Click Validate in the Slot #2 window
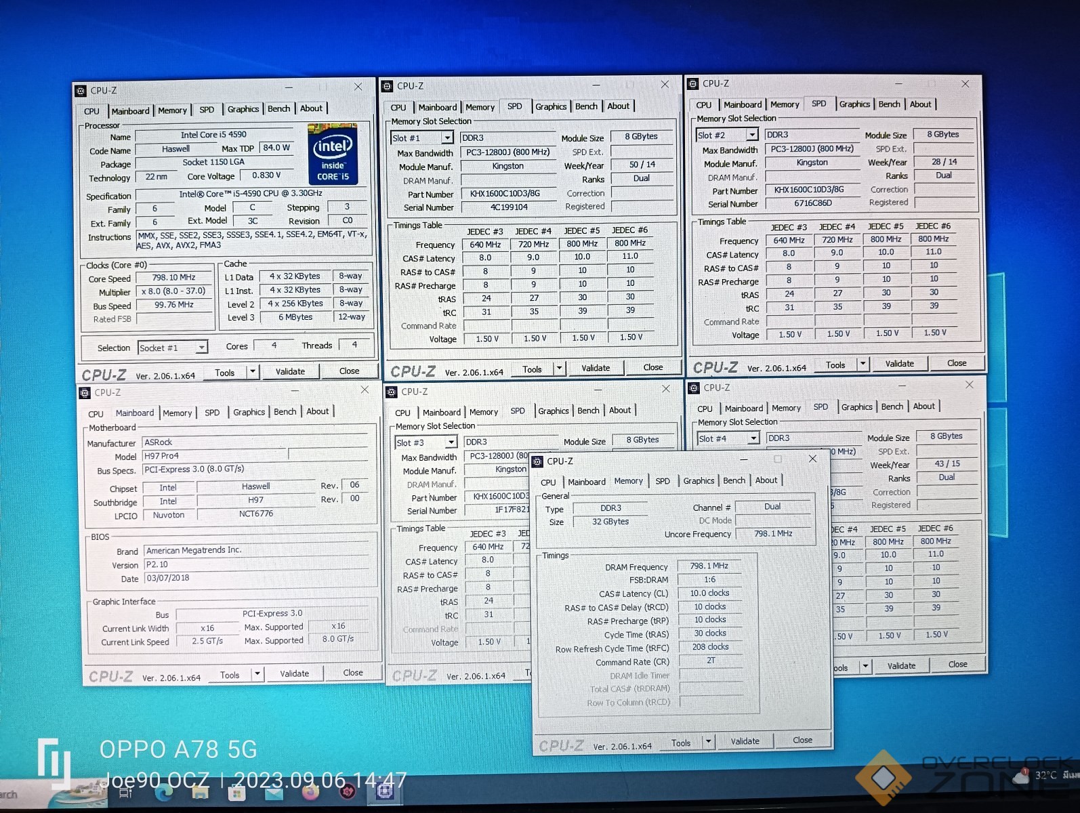 point(900,364)
